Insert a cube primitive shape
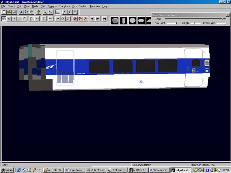This screenshot has width=231, height=173. 115,21
